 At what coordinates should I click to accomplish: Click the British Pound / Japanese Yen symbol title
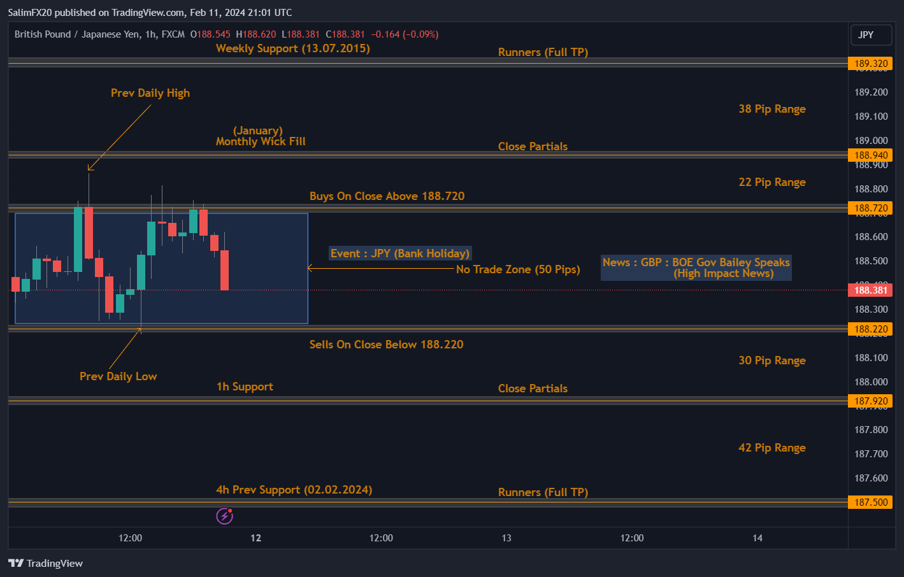pyautogui.click(x=99, y=34)
